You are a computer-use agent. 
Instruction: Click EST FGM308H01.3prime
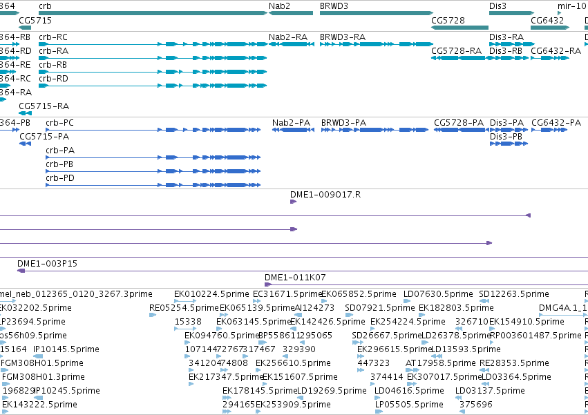point(6,384)
